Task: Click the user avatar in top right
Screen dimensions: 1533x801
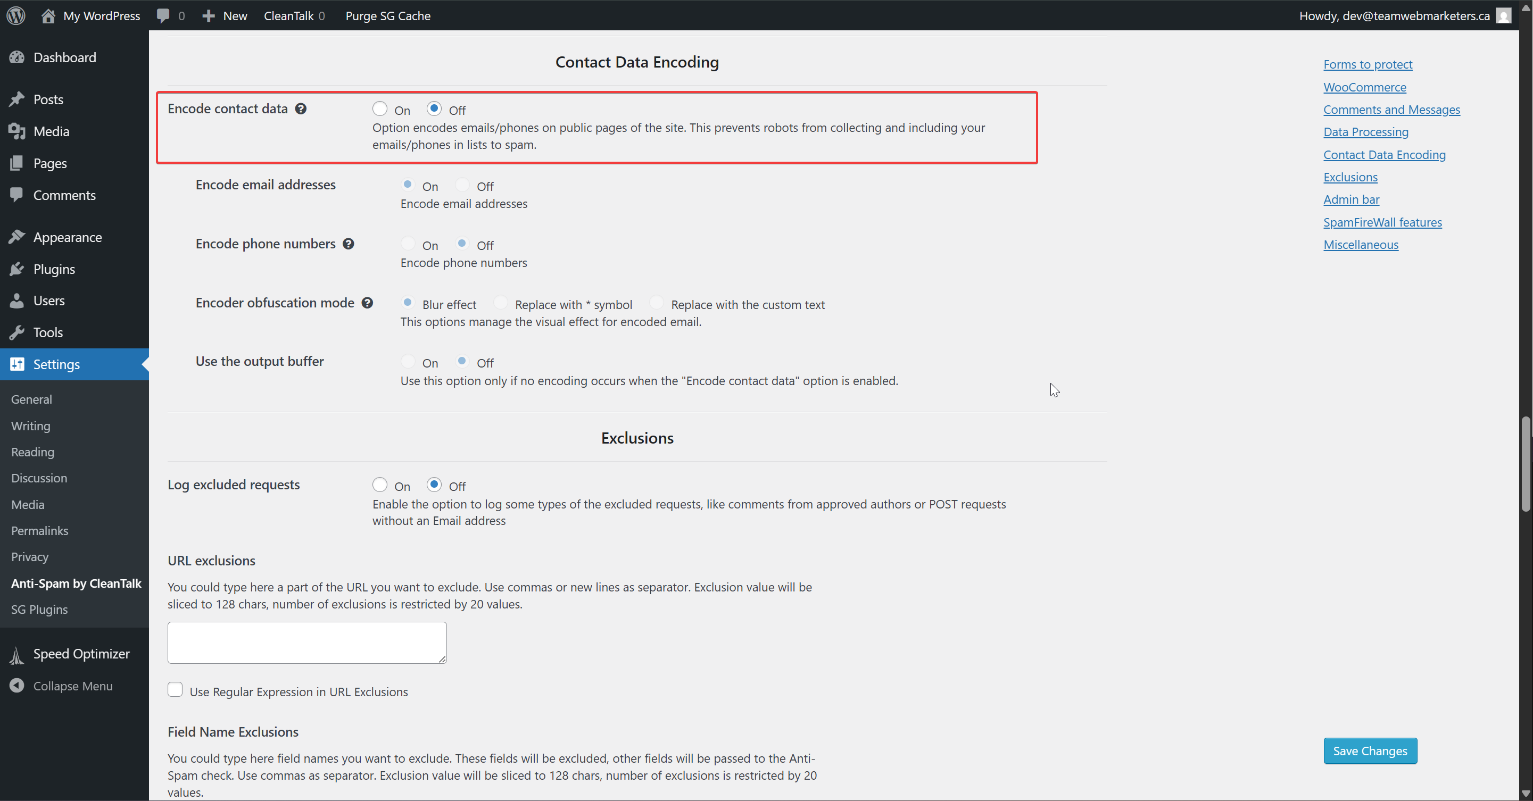Action: click(x=1503, y=15)
